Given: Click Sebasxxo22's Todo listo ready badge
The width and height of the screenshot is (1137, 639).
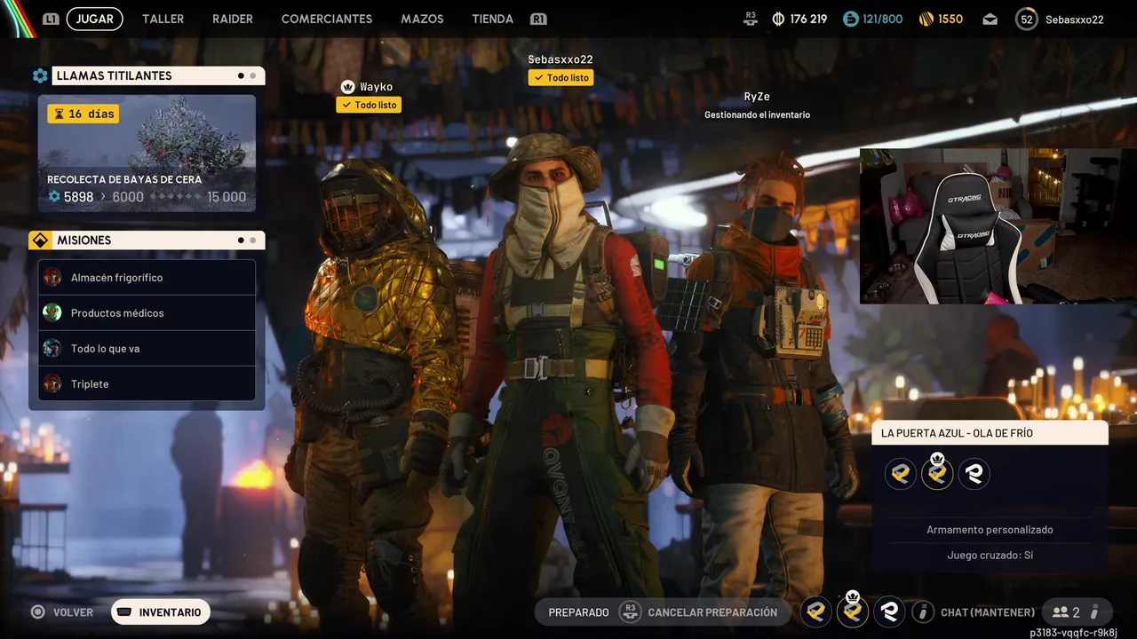Looking at the screenshot, I should (560, 77).
